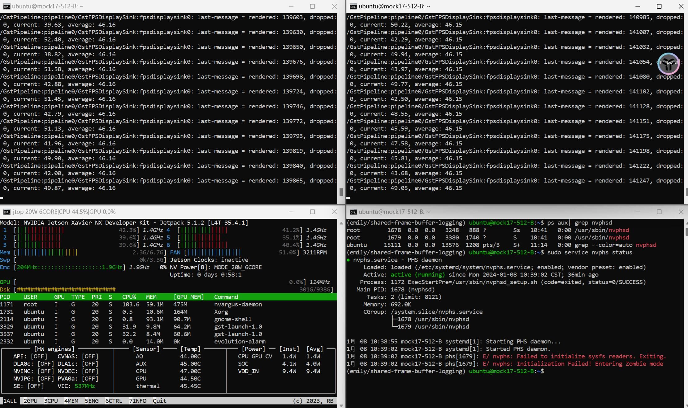Screen dimensions: 688x408
Task: Click the bottom-right terminal scrollbar thumb
Action: point(686,232)
